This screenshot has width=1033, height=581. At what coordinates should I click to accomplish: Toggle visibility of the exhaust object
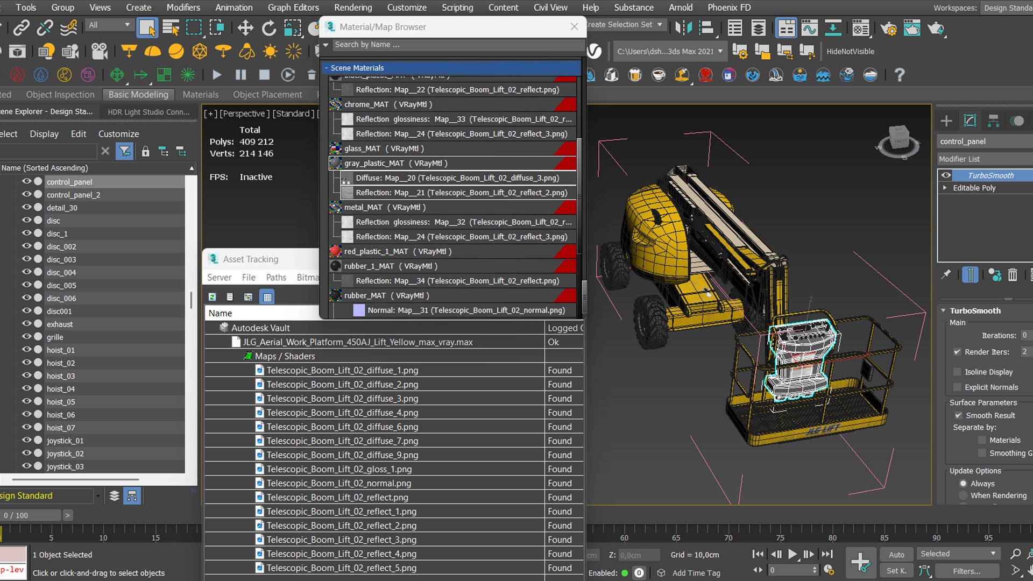tap(26, 324)
